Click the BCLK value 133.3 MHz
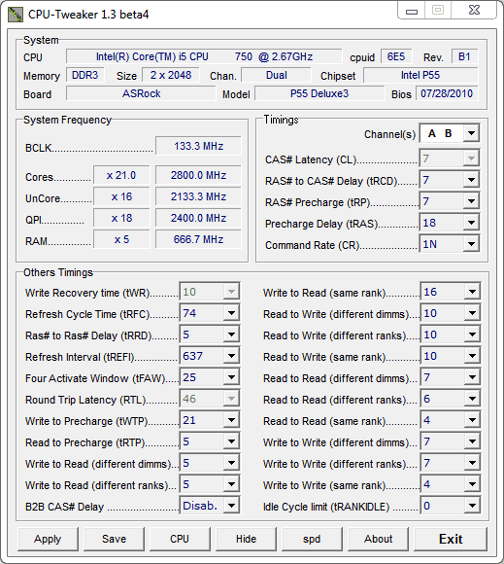 click(198, 146)
